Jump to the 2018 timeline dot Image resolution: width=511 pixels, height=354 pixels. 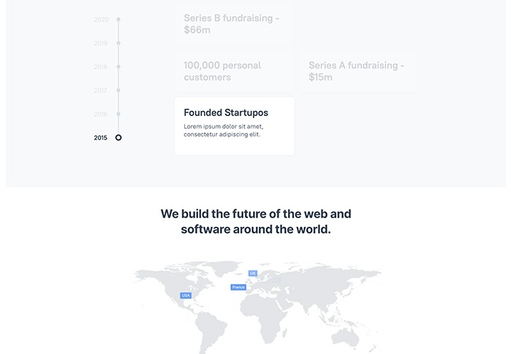coord(118,66)
